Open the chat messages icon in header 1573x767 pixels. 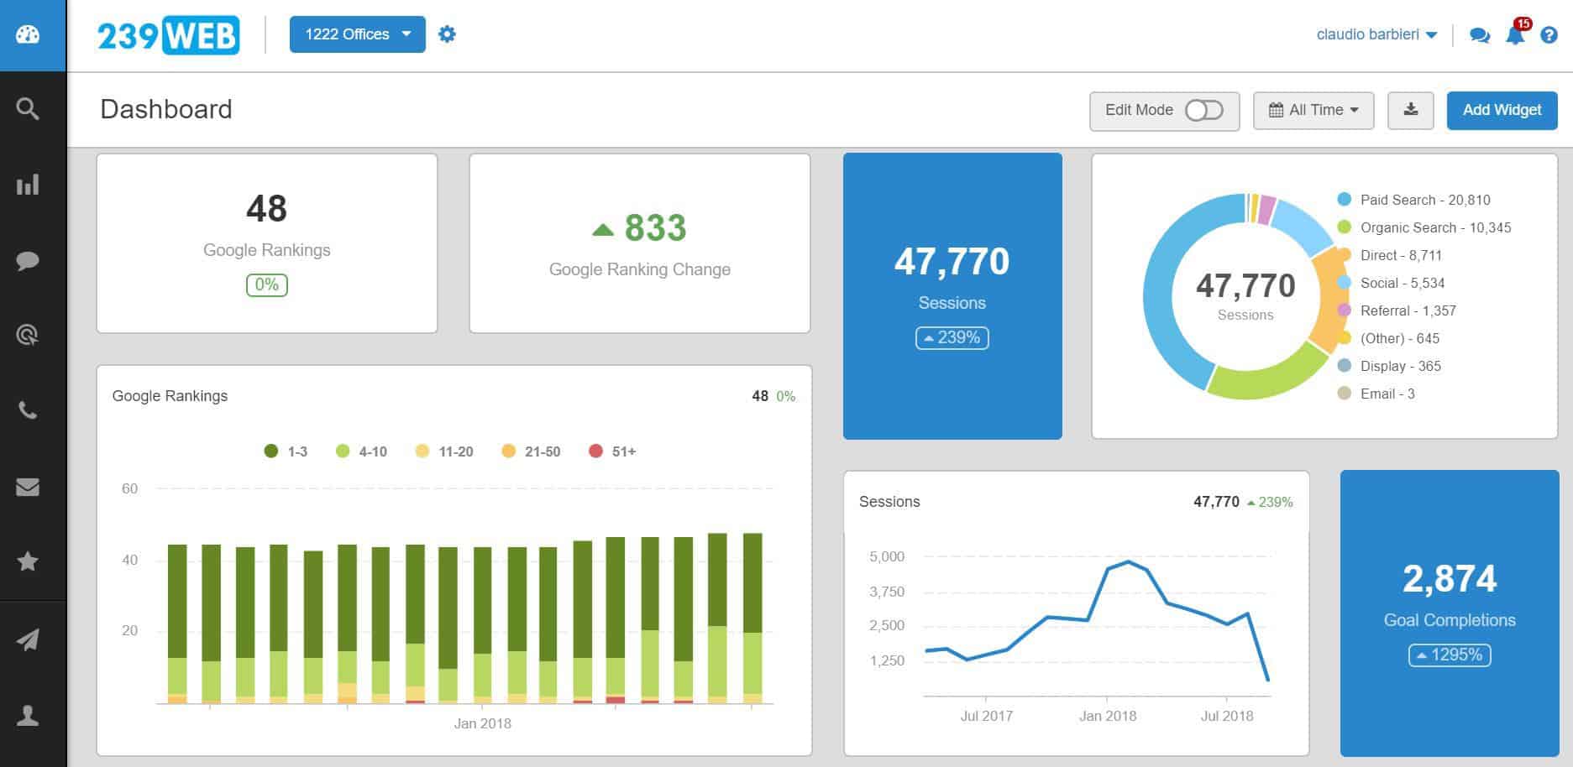pyautogui.click(x=1480, y=35)
